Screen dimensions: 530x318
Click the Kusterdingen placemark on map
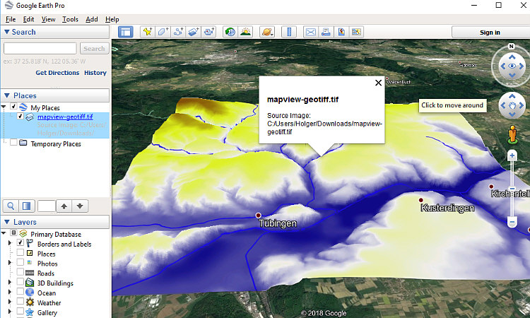point(421,200)
